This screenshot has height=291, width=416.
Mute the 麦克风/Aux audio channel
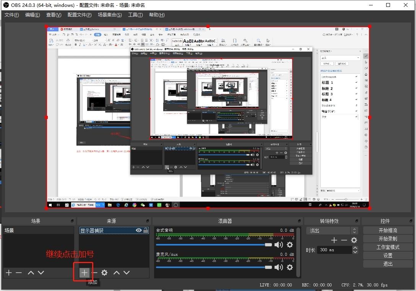pos(279,267)
